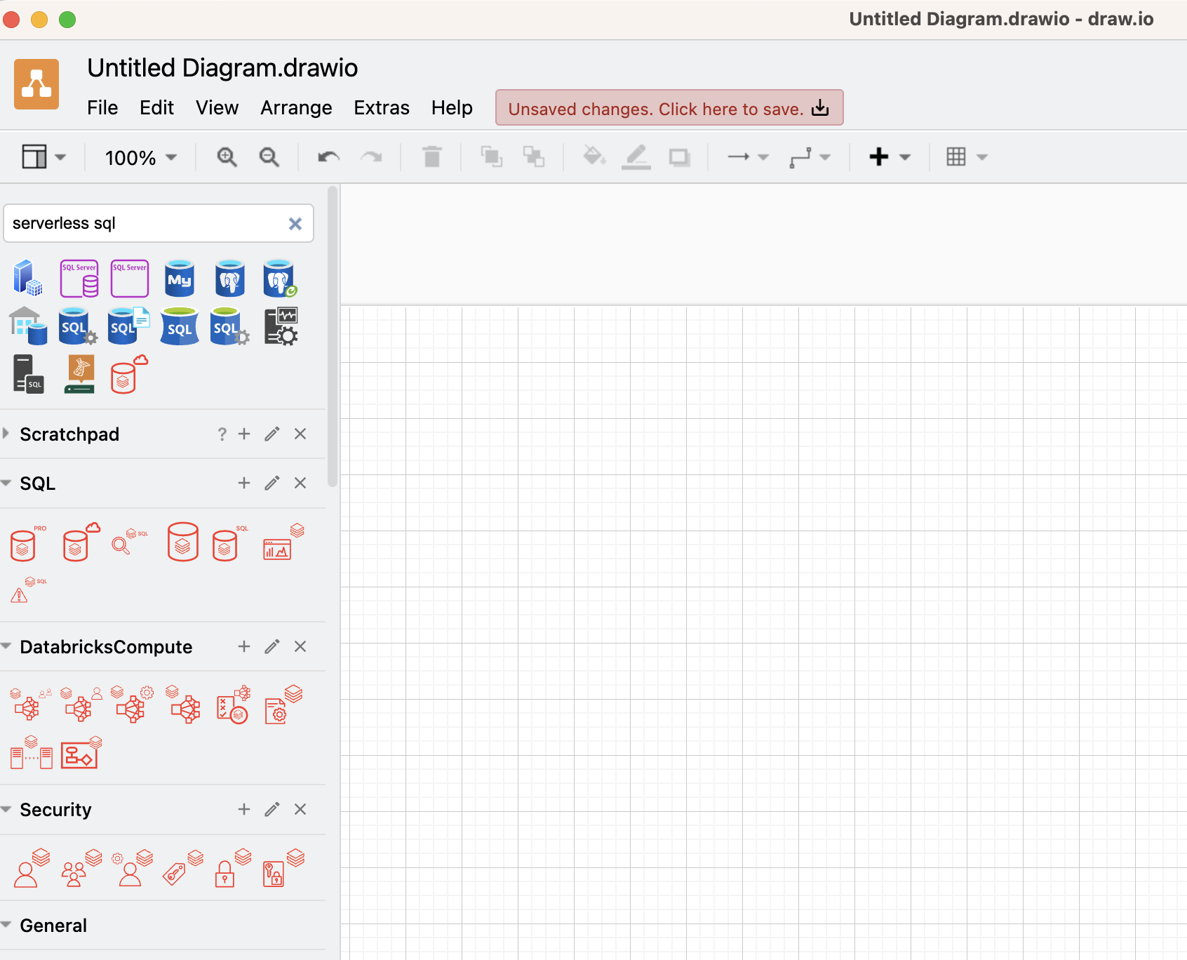Open the File menu
The height and width of the screenshot is (960, 1187).
102,107
